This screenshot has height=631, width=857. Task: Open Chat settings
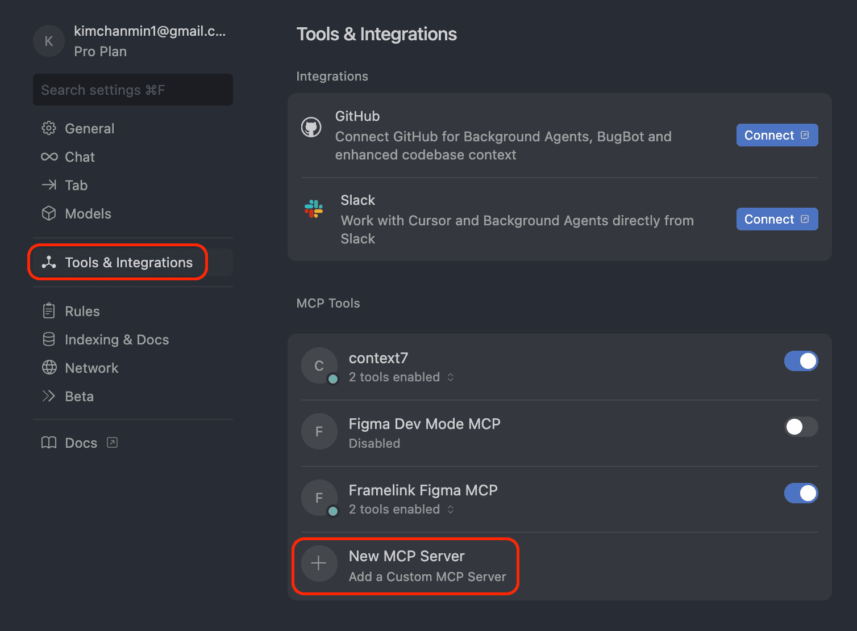[133, 157]
